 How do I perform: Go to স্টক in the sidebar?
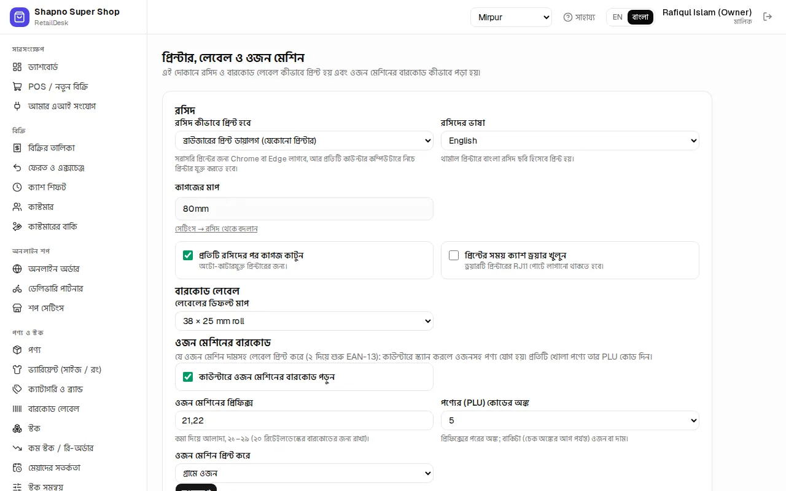[x=73, y=428]
